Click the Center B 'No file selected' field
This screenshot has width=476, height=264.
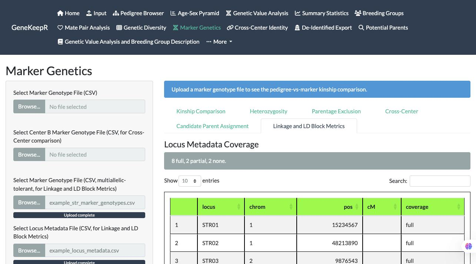95,154
